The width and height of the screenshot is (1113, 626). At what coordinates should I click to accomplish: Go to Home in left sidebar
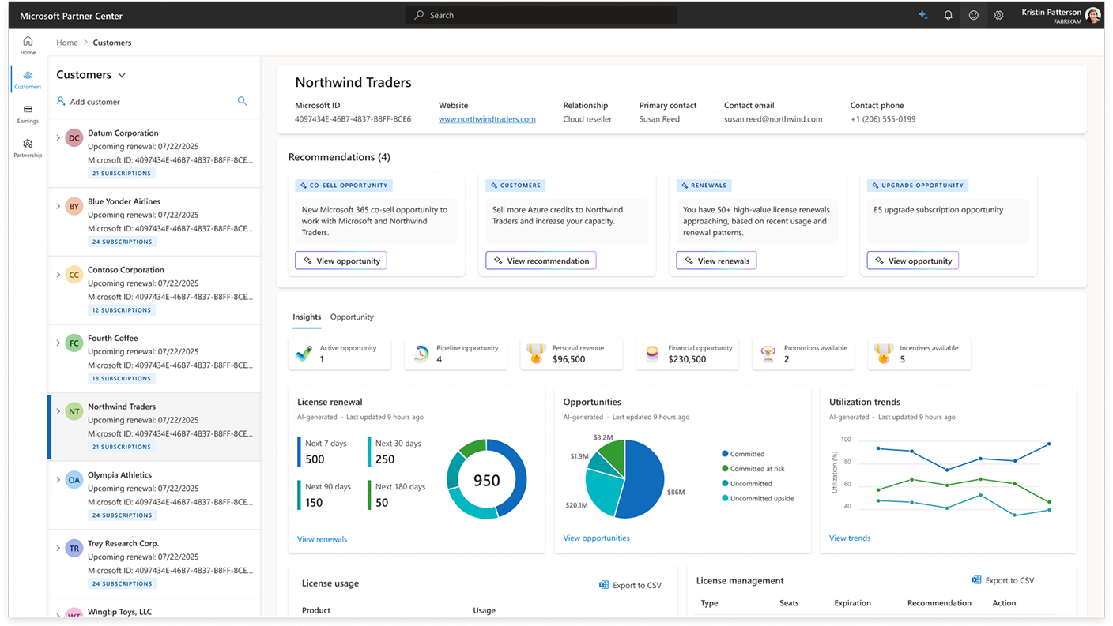[x=28, y=45]
